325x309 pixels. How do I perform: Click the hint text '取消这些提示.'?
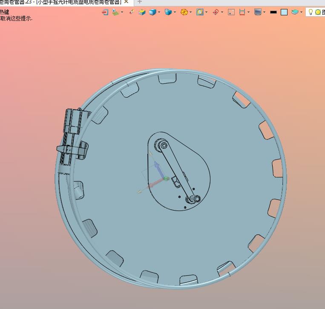point(16,18)
